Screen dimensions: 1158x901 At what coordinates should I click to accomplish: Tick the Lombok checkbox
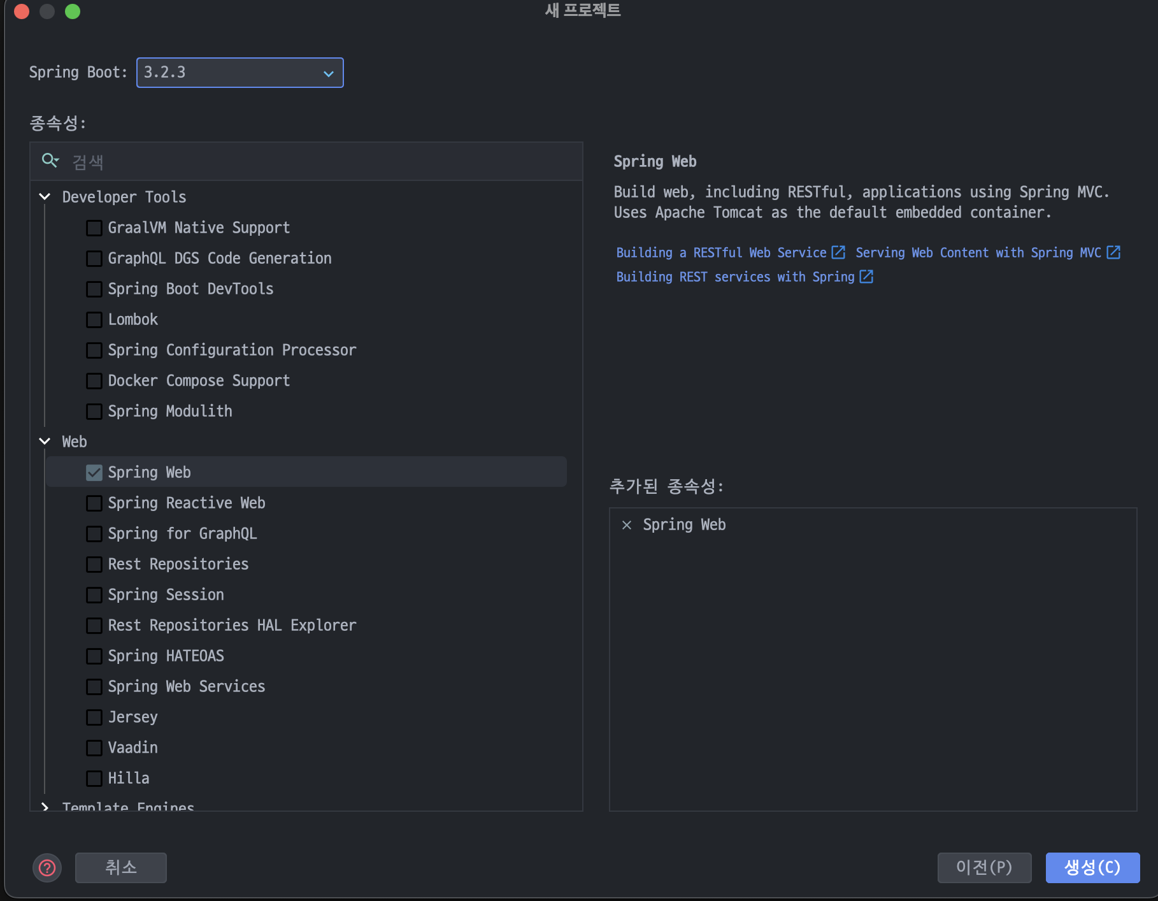pos(94,320)
